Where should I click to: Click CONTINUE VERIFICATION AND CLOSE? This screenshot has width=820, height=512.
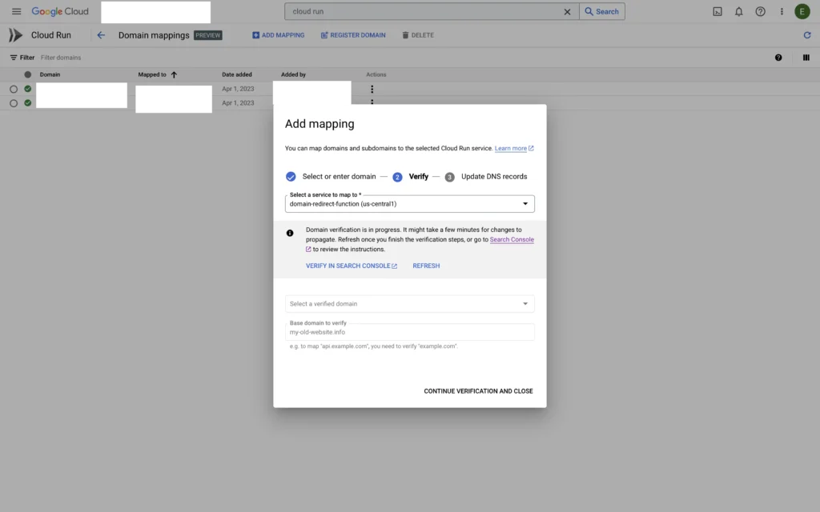(x=478, y=390)
